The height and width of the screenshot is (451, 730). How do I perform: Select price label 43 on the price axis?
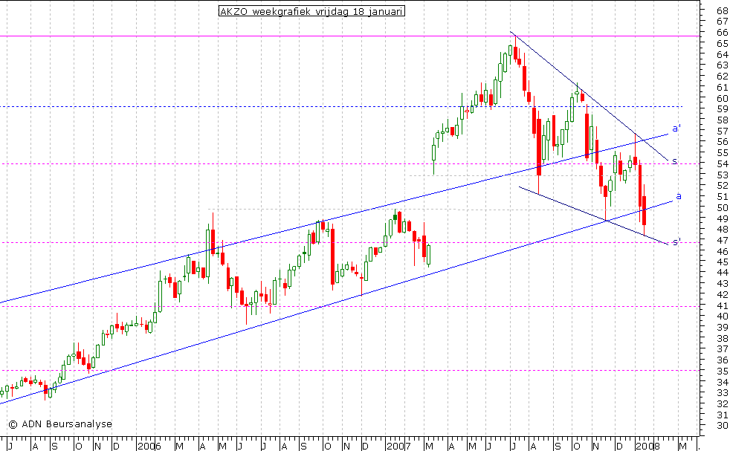[x=723, y=284]
